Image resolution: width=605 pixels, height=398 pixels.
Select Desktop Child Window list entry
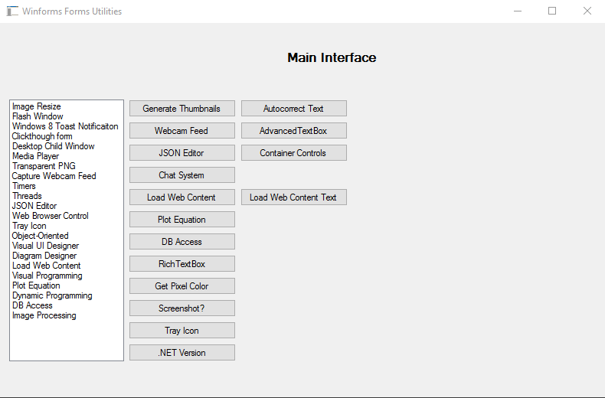click(x=67, y=146)
